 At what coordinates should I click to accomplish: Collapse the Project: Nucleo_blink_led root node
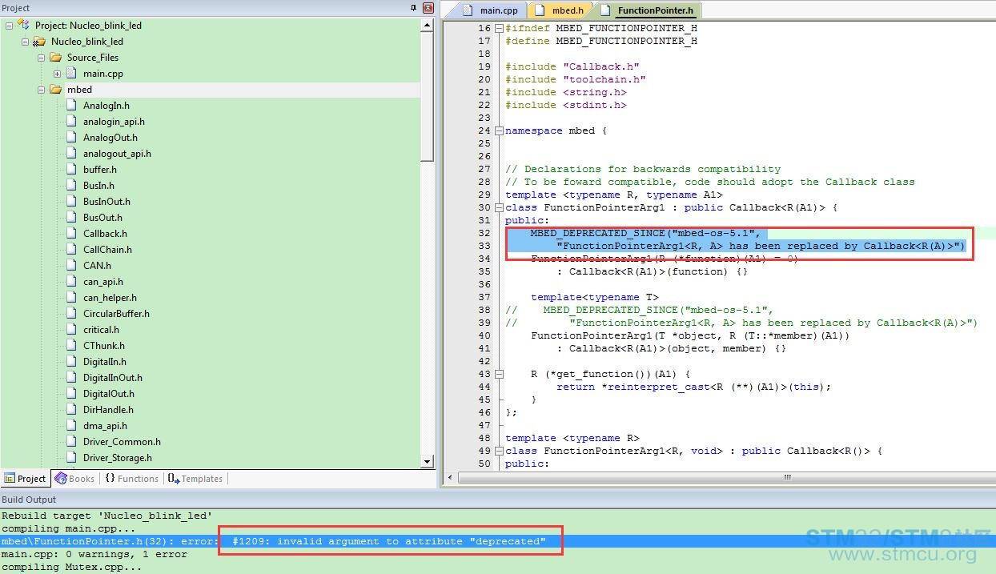click(x=9, y=26)
